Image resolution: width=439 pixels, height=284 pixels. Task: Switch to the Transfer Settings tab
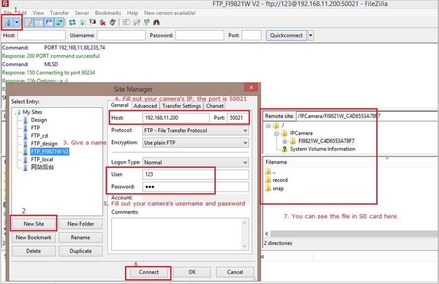(181, 106)
